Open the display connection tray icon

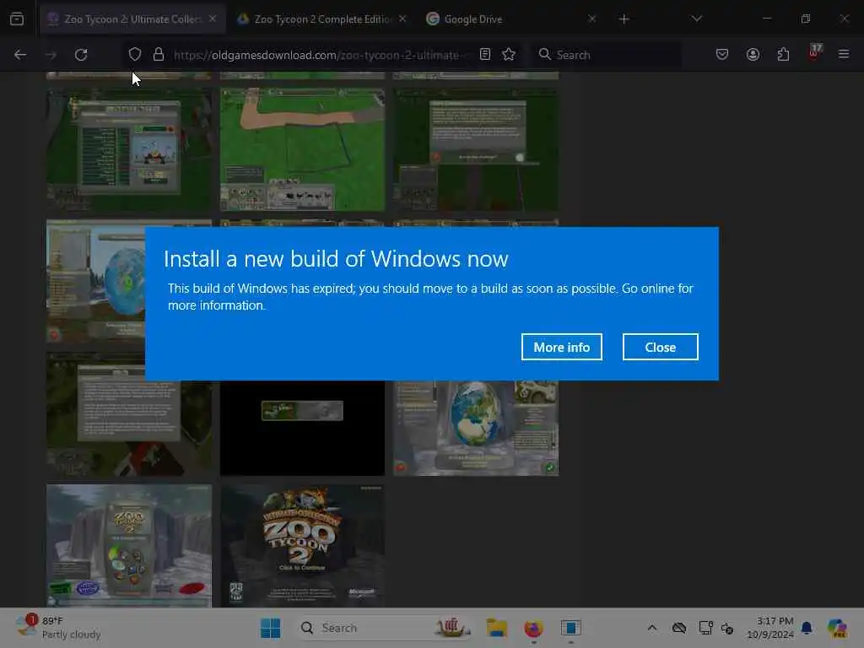click(705, 628)
